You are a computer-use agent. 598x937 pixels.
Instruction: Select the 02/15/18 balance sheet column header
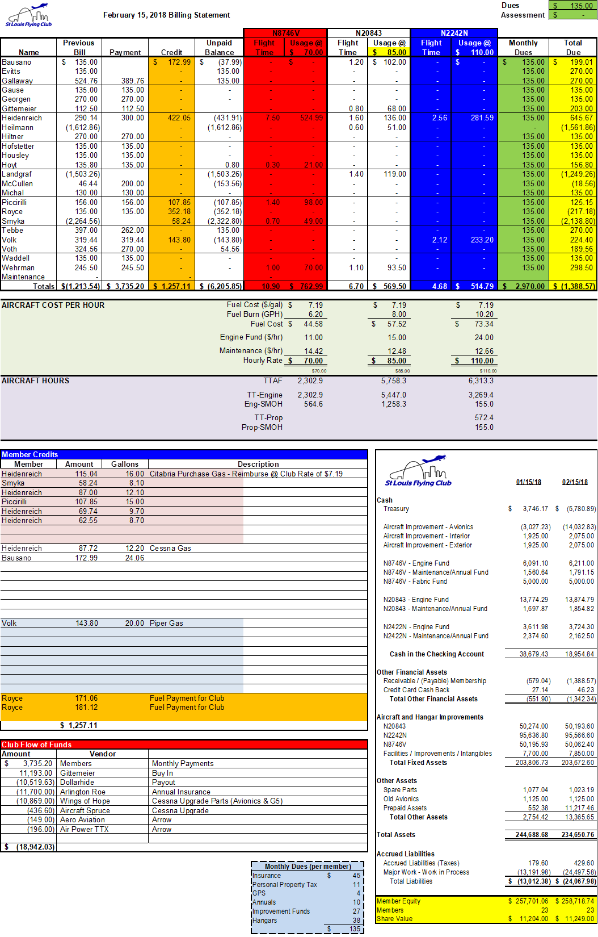pyautogui.click(x=575, y=482)
